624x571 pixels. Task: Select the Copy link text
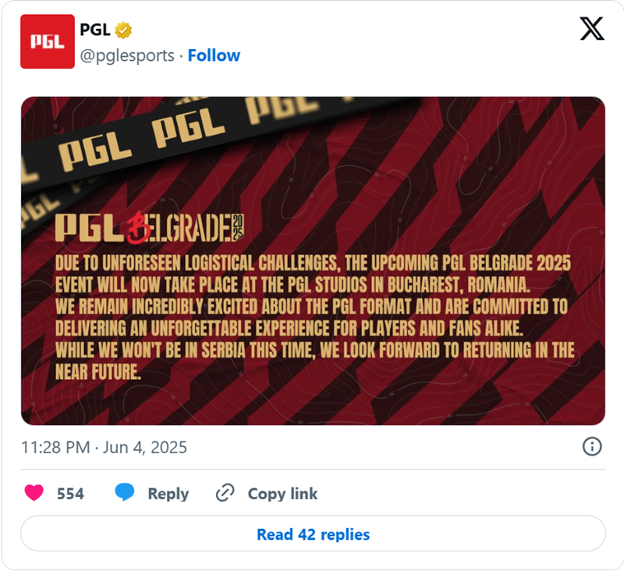[x=282, y=494]
